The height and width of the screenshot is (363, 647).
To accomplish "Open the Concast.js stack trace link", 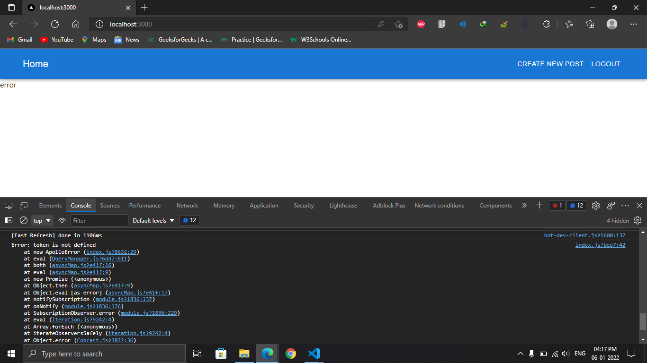I will tap(106, 340).
